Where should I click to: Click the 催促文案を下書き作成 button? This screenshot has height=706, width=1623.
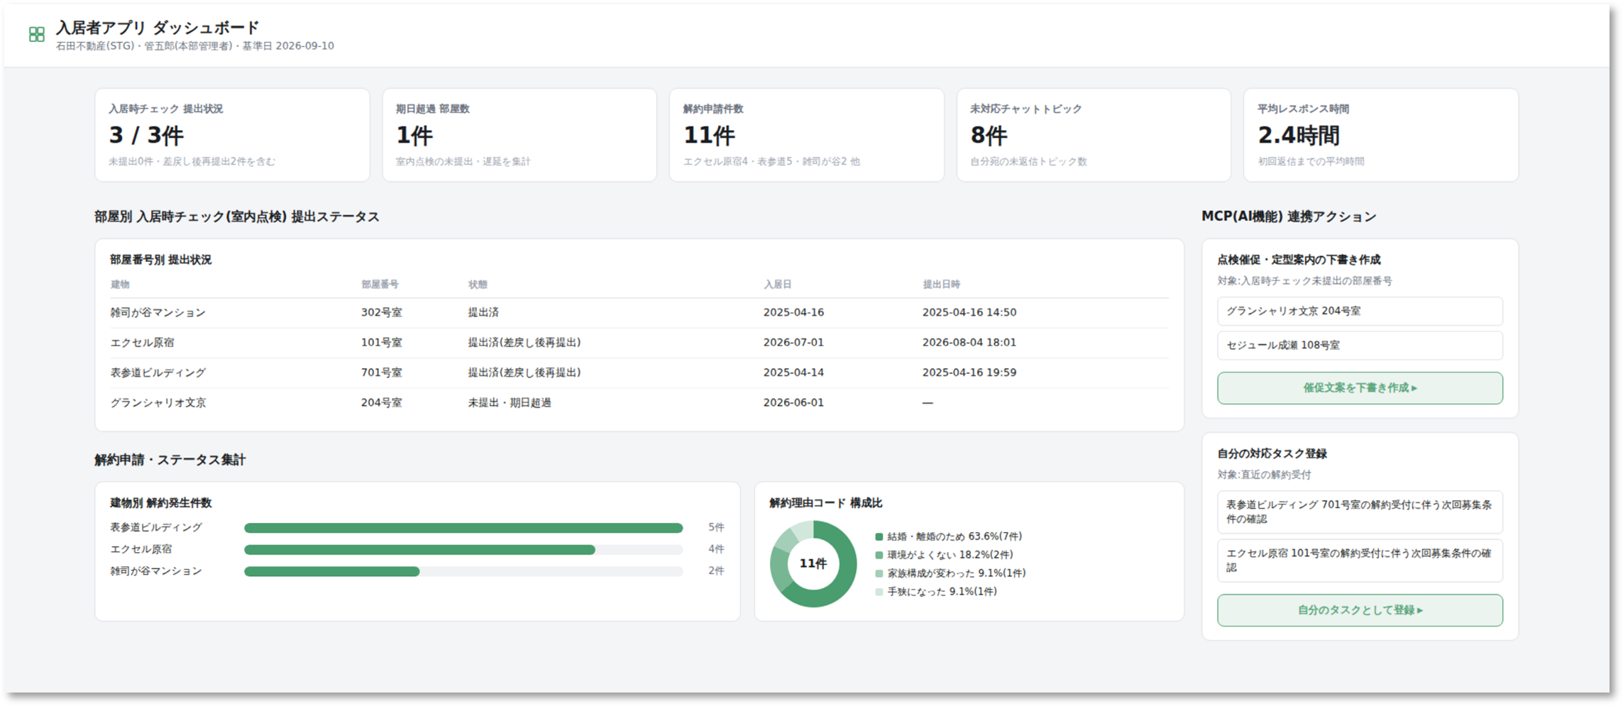coord(1359,388)
